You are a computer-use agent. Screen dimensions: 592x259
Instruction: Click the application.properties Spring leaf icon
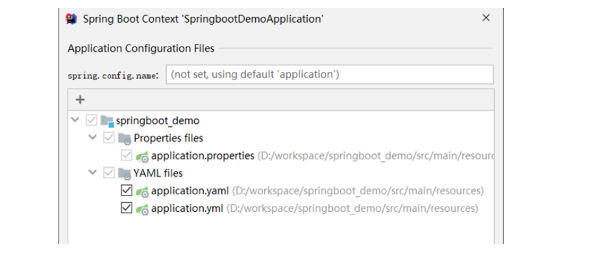[x=143, y=156]
